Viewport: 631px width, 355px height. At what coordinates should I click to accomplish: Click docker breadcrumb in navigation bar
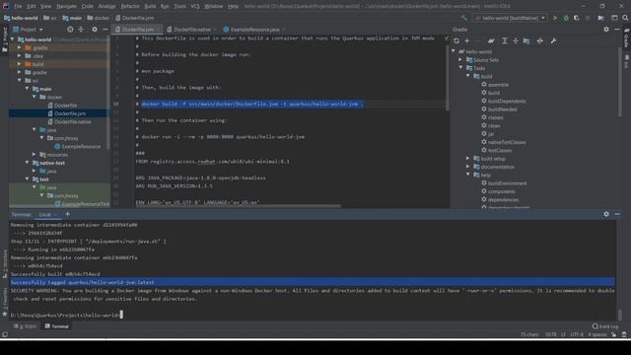pos(99,18)
